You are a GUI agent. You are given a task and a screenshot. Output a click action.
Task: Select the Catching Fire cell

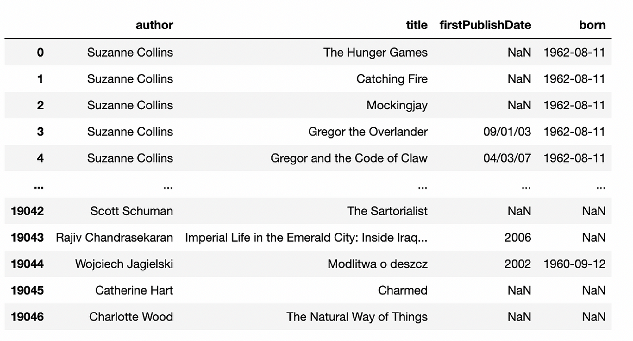(x=392, y=79)
